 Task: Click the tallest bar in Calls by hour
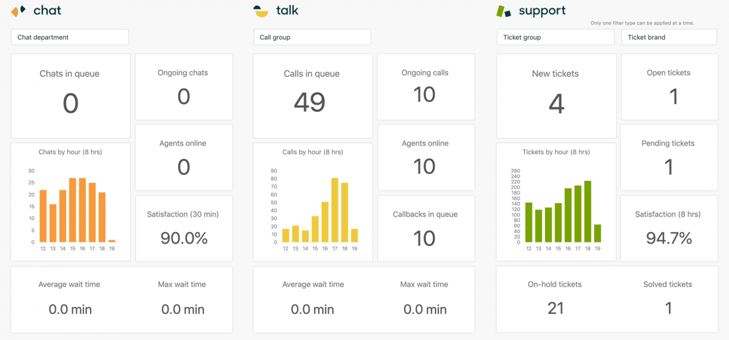click(335, 209)
